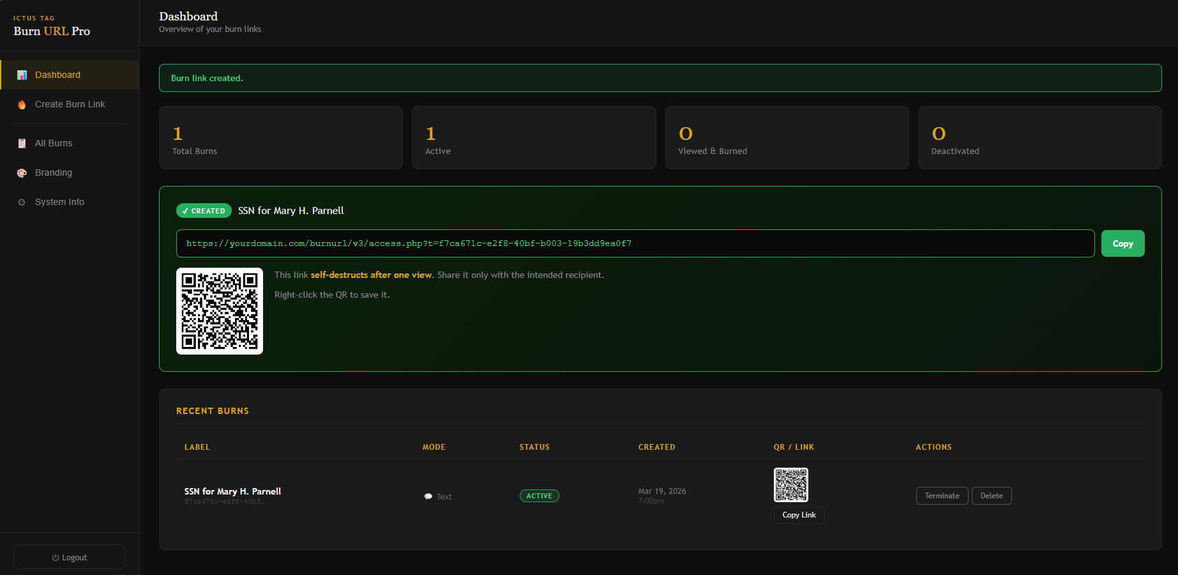Click the speech bubble Text mode icon
The height and width of the screenshot is (575, 1178).
click(x=428, y=496)
